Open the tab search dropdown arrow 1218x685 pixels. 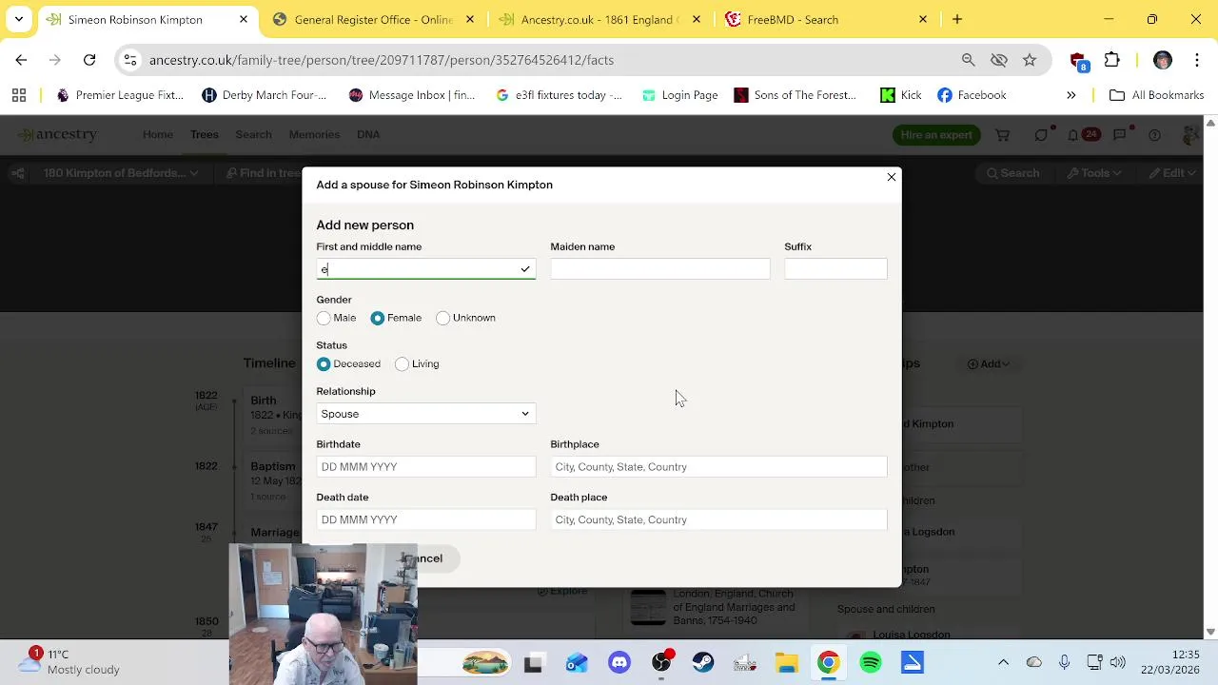click(x=18, y=19)
